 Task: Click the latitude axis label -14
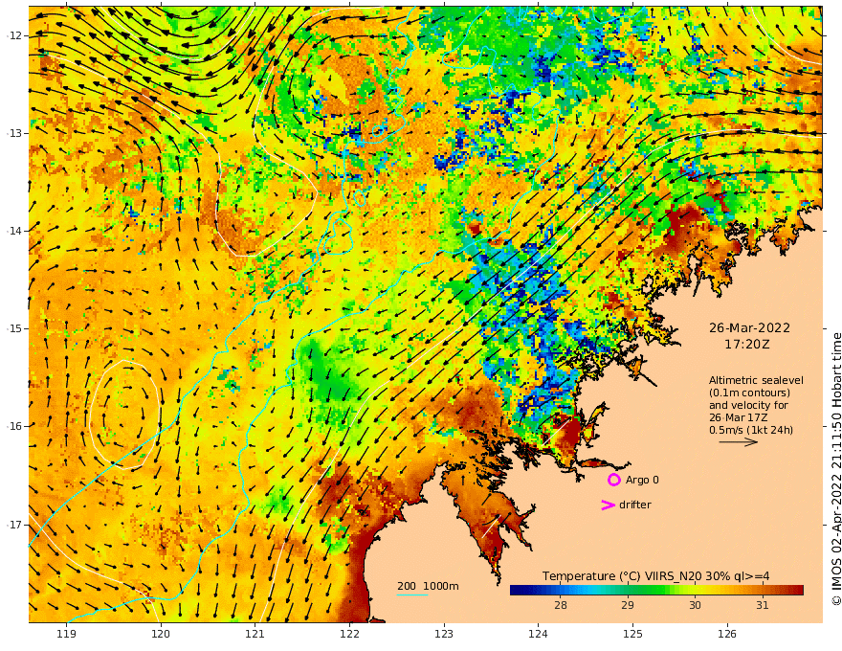14,231
